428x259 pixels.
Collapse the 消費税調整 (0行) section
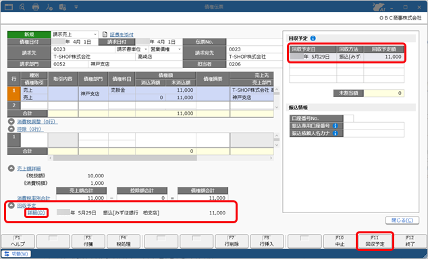(x=11, y=121)
